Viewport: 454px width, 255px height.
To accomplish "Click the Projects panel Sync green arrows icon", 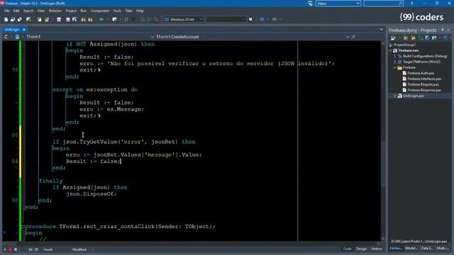I will [x=421, y=38].
